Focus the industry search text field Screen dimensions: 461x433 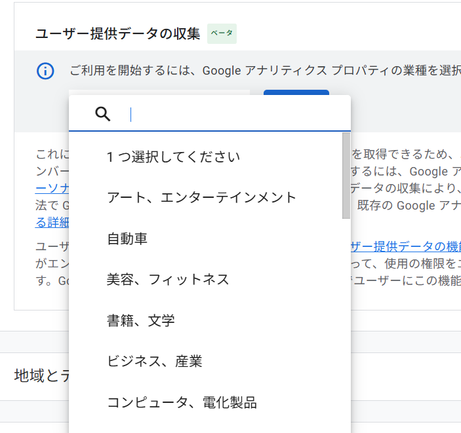click(236, 115)
